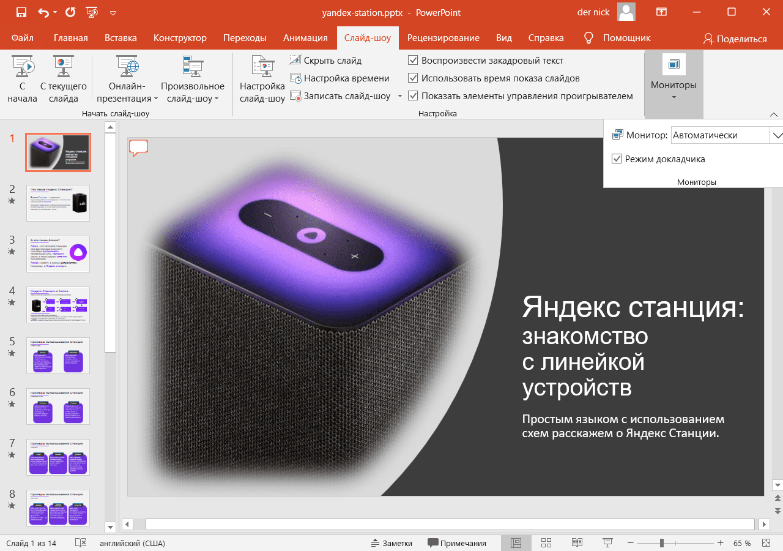Click английский (США) language in status bar

[132, 543]
